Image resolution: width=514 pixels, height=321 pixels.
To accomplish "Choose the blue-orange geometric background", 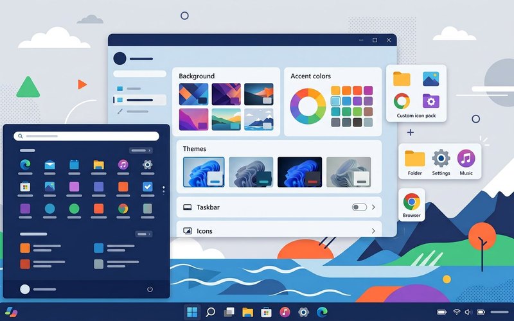I will pos(193,94).
